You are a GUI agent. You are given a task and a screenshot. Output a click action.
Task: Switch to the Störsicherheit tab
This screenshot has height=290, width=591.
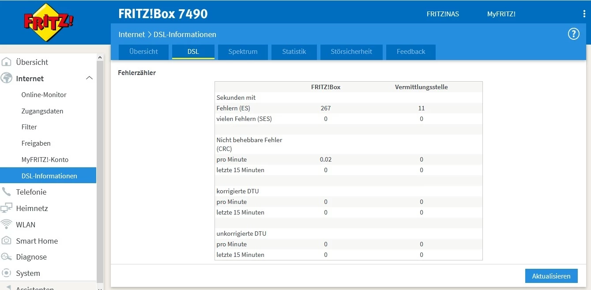pos(351,52)
